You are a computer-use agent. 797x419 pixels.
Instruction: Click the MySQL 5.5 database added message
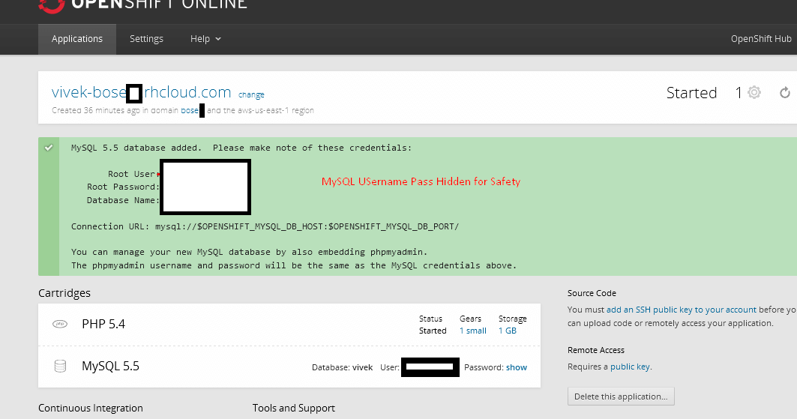[241, 148]
